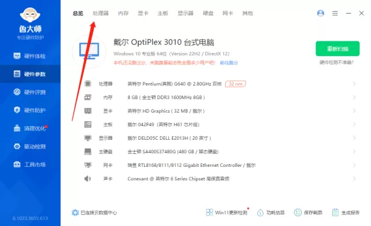
Task: Click the HD Graphics card description
Action: pyautogui.click(x=166, y=111)
